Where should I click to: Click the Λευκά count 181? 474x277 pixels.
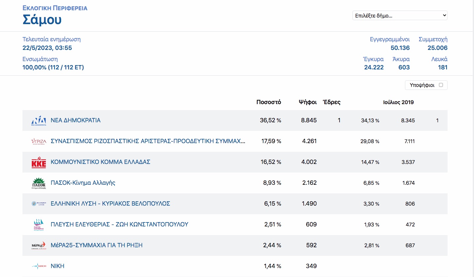[x=443, y=67]
